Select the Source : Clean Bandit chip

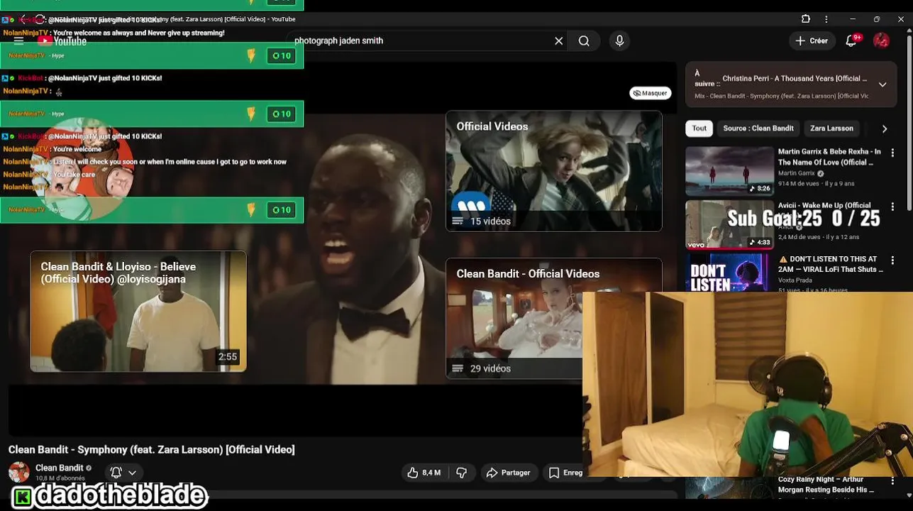coord(758,128)
